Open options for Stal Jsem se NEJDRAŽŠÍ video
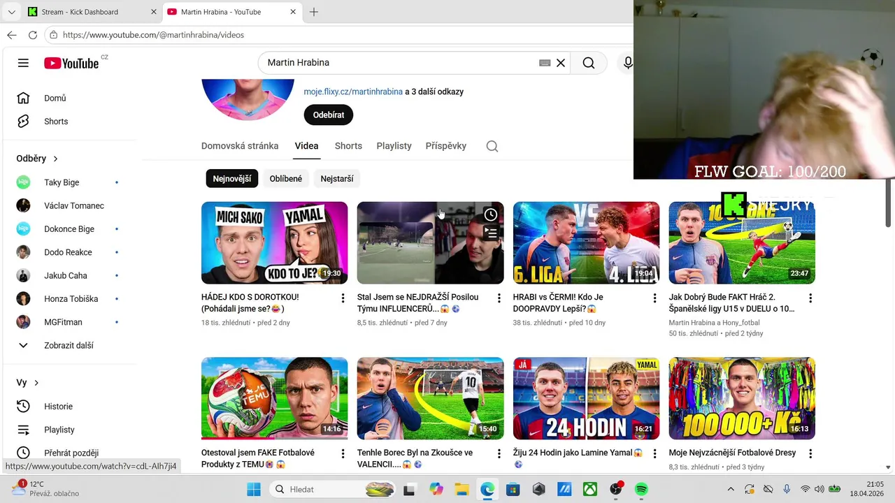The image size is (895, 503). pos(499,298)
